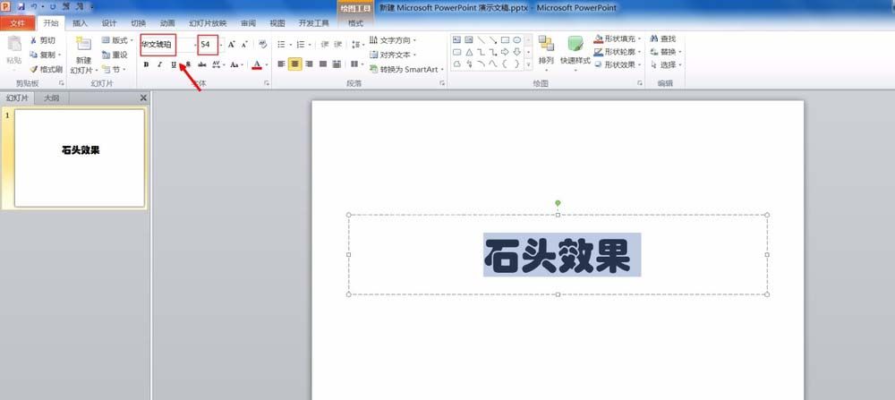The height and width of the screenshot is (400, 895).
Task: Align text right
Action: [309, 64]
